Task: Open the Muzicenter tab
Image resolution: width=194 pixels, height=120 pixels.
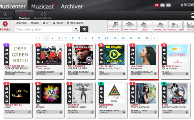Action: tap(13, 6)
